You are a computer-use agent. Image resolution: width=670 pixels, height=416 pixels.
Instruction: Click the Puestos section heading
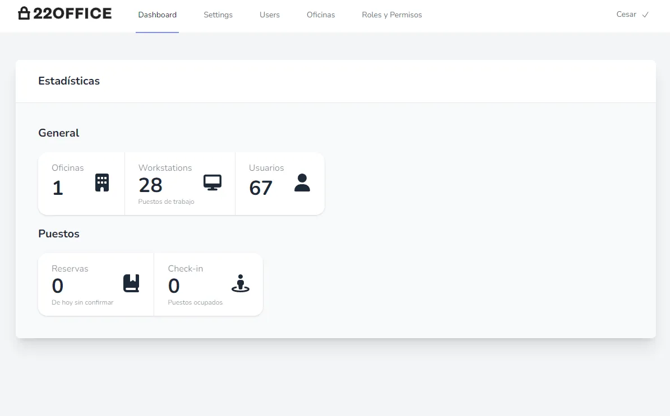[x=59, y=233]
